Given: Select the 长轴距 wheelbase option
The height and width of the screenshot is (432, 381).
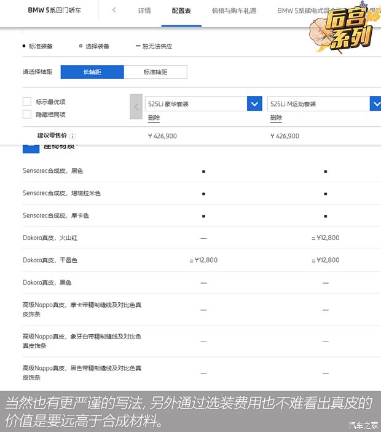Looking at the screenshot, I should coord(92,72).
